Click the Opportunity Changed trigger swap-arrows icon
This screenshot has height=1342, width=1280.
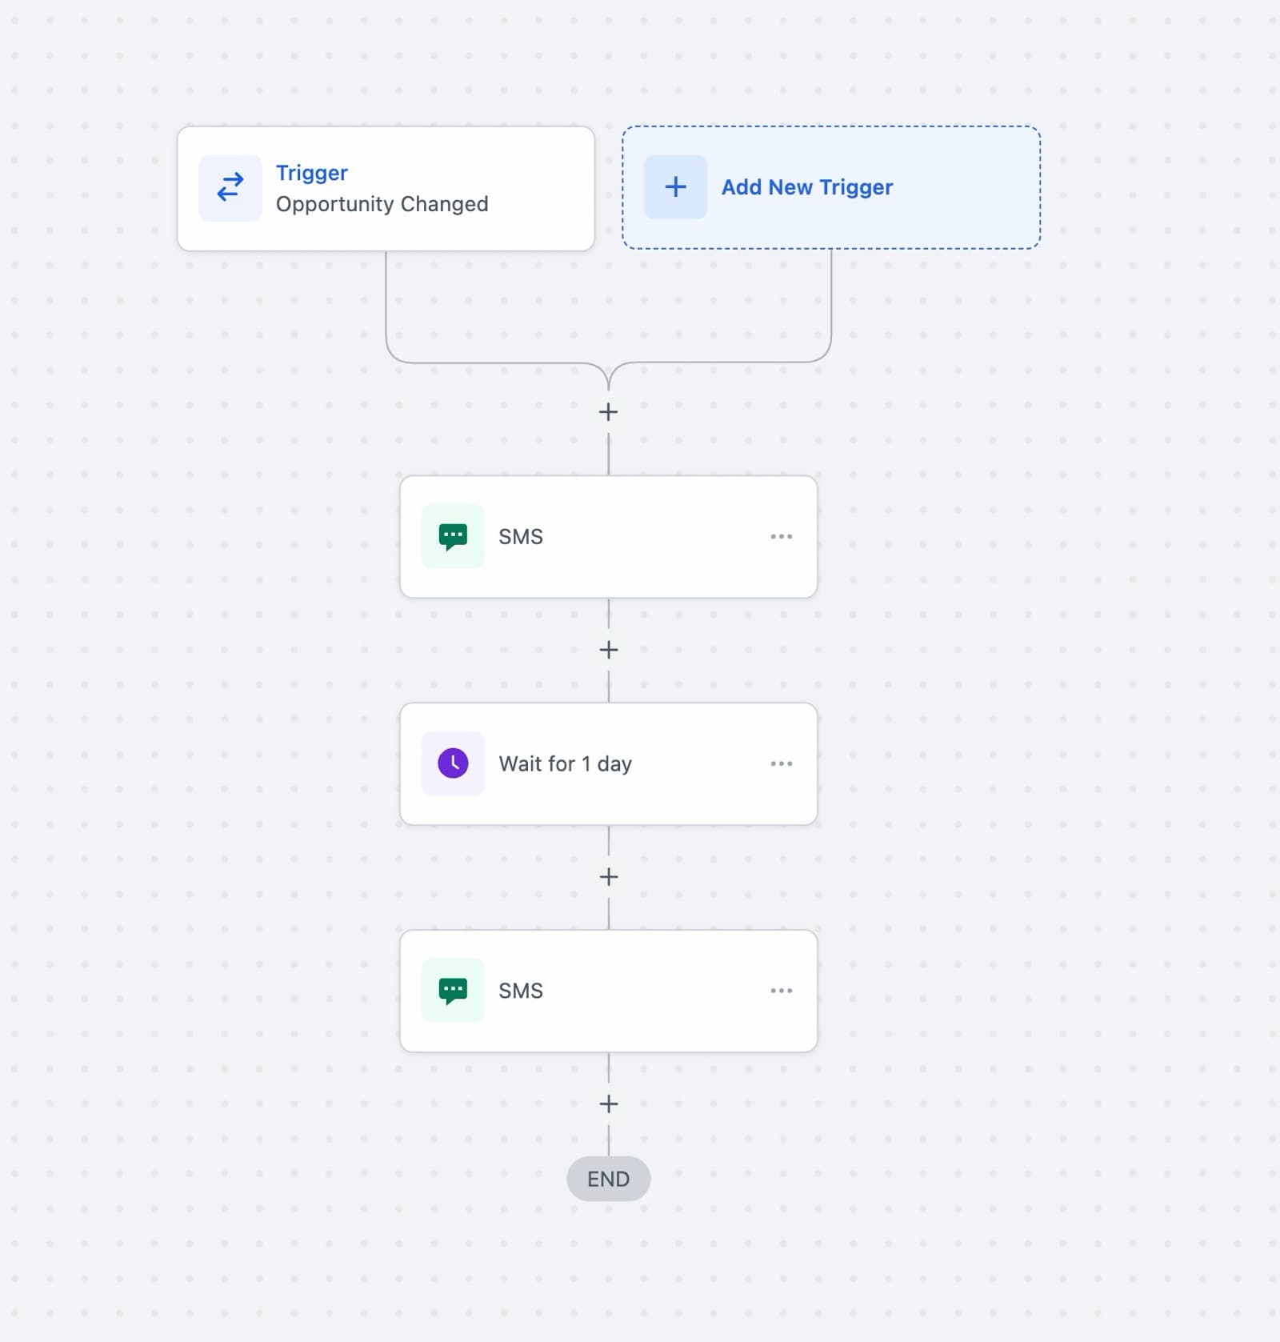[x=230, y=187]
